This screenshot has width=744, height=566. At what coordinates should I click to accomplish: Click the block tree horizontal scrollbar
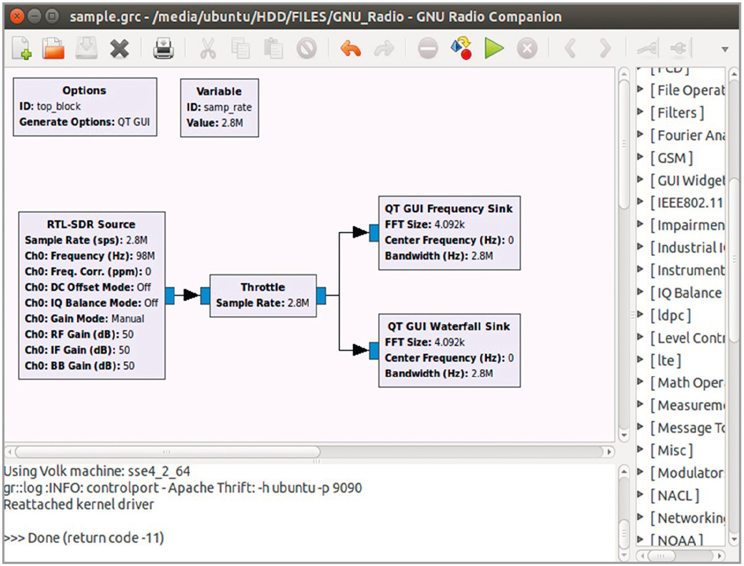click(660, 555)
